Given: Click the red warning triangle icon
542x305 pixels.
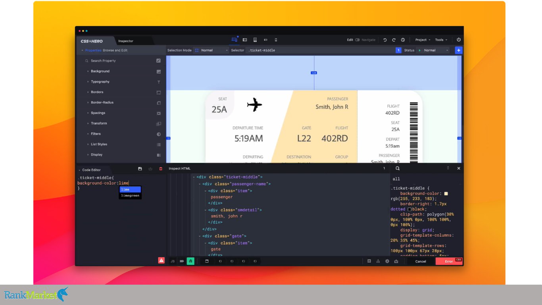Looking at the screenshot, I should 161,261.
